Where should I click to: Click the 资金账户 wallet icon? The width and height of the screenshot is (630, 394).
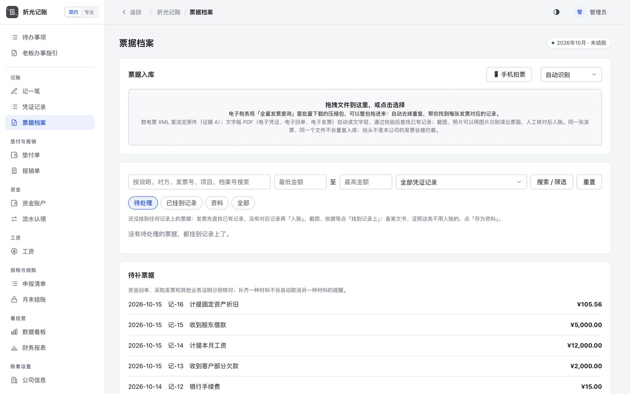(14, 203)
